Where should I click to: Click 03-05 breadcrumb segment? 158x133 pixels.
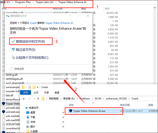click(x=98, y=98)
